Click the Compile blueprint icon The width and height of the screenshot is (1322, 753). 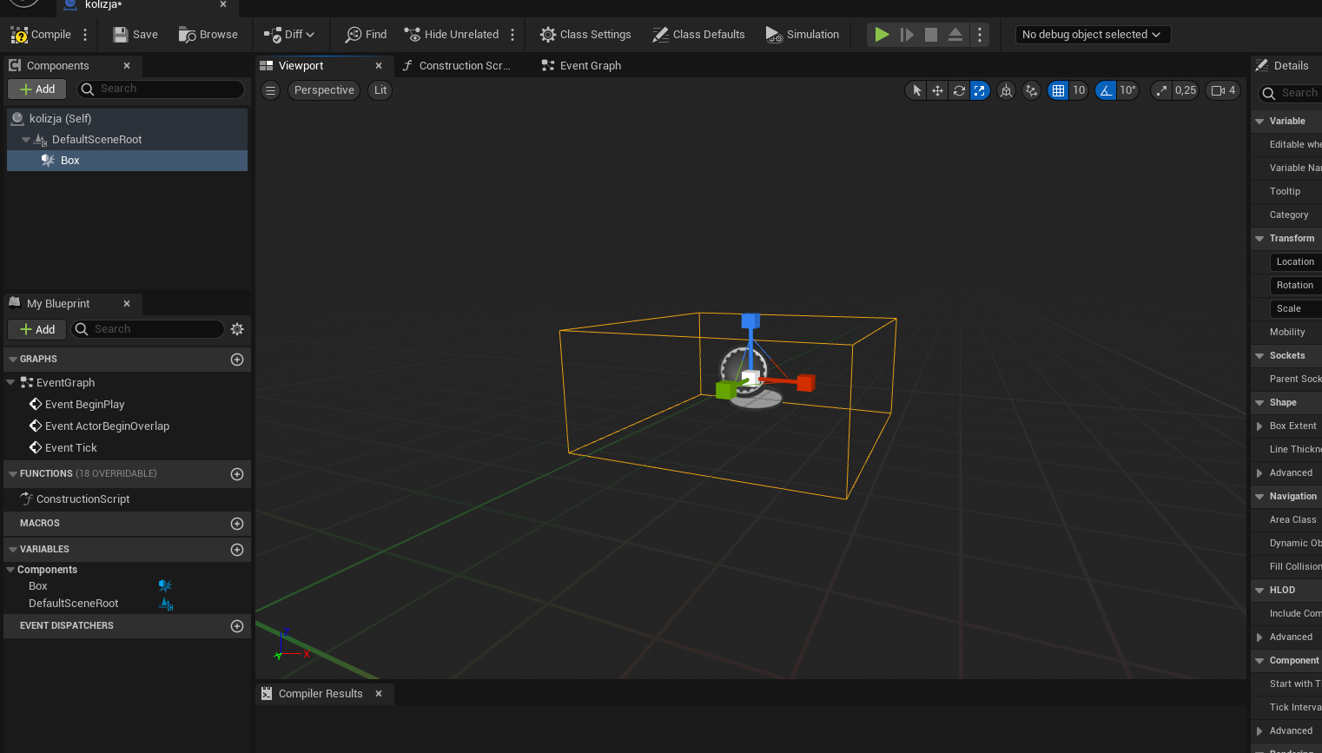(19, 35)
